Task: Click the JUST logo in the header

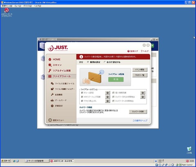Action: (x=58, y=48)
